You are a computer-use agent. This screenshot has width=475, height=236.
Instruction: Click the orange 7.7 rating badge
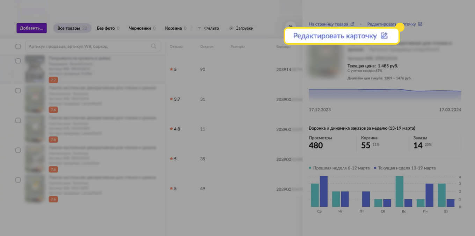point(53,80)
